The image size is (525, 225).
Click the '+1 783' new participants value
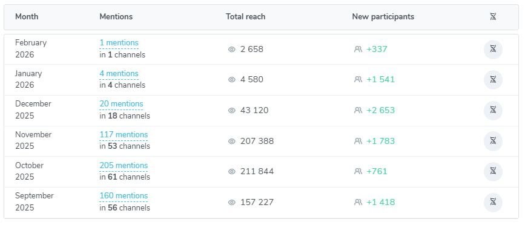click(381, 141)
